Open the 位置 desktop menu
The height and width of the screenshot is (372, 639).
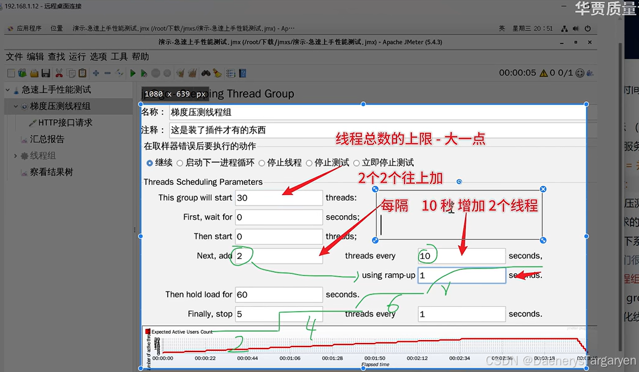pos(56,29)
